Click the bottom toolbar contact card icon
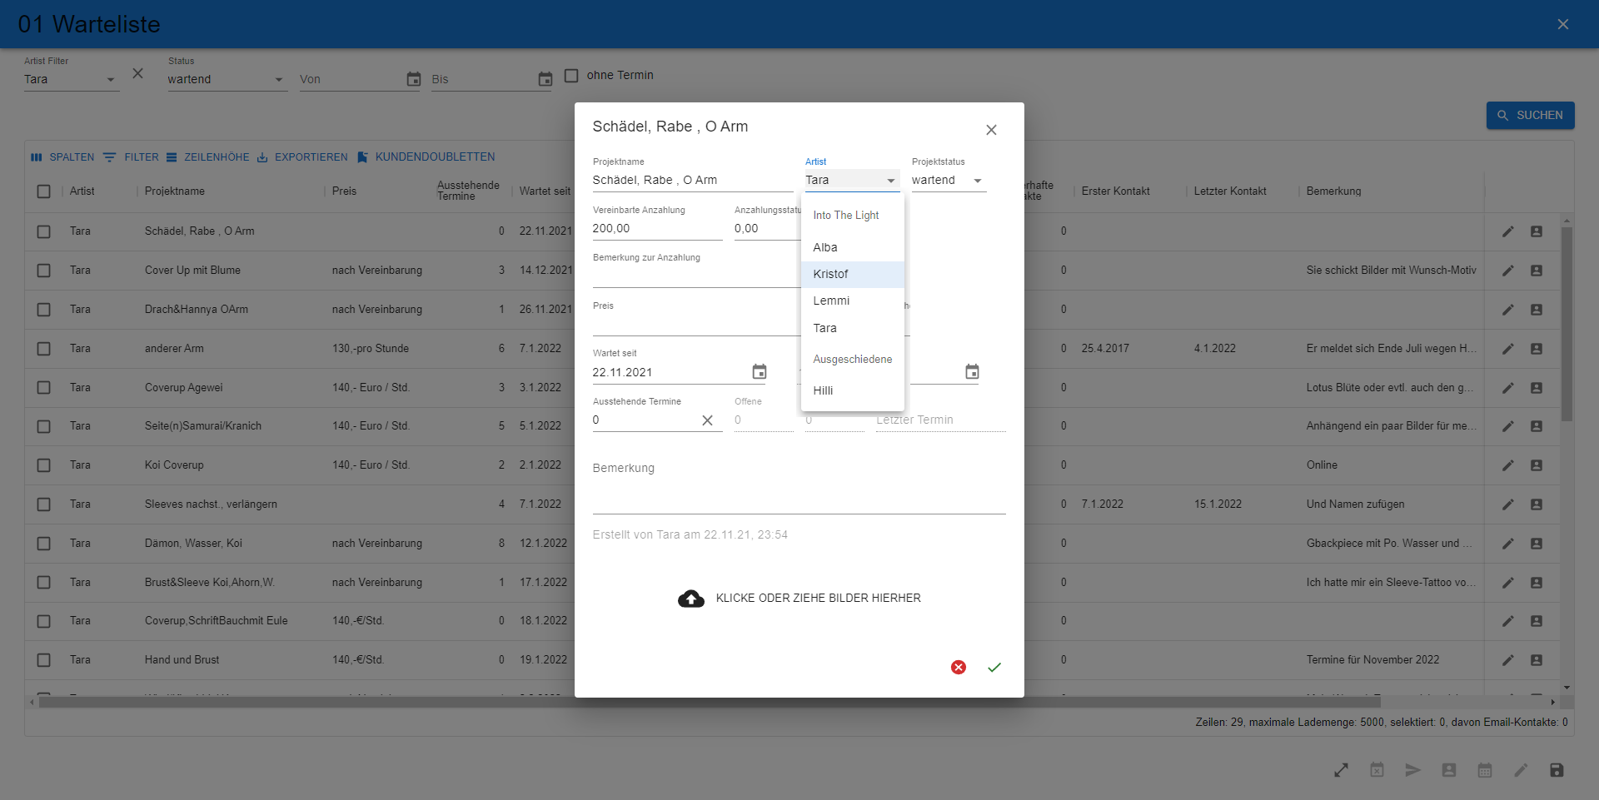 click(1449, 770)
